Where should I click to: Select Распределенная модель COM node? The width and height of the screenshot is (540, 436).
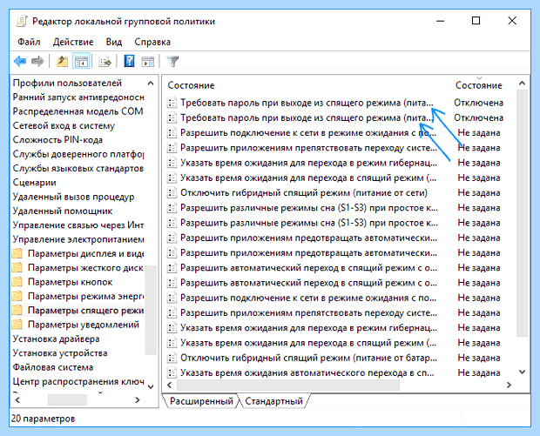pos(78,111)
